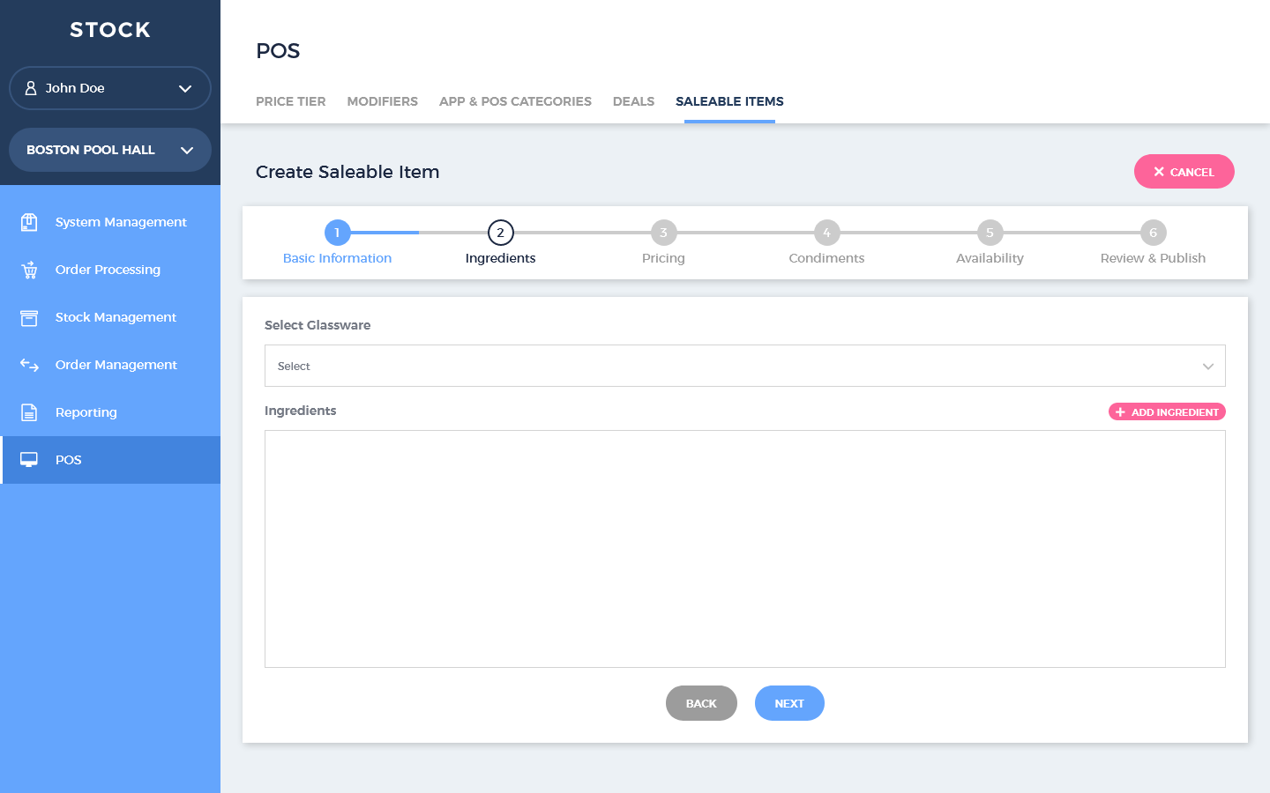Cancel creating the saleable item
Viewport: 1270px width, 793px height.
click(1184, 172)
